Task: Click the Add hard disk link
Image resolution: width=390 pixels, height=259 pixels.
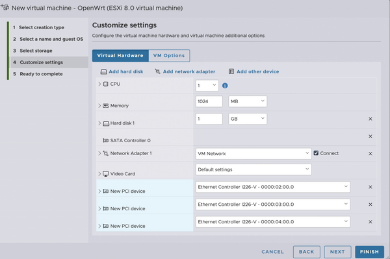Action: point(126,71)
